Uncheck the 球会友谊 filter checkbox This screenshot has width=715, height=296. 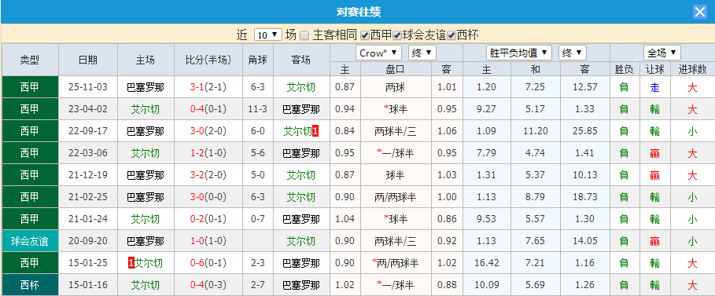point(397,35)
